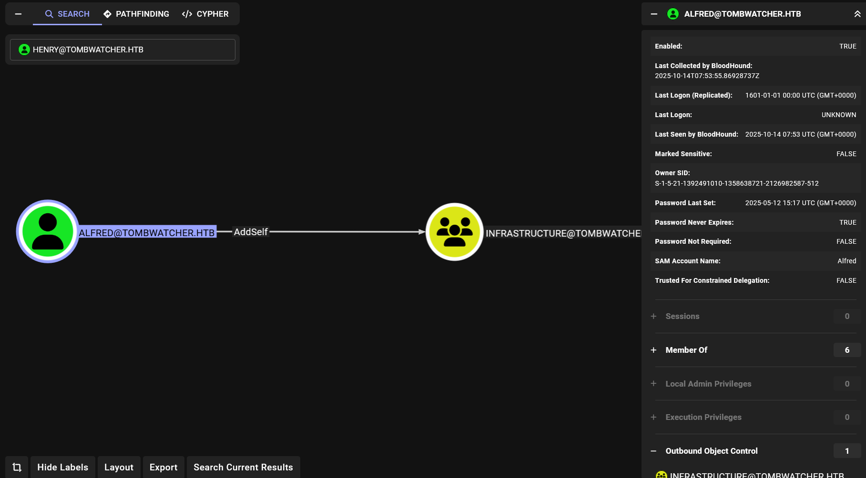
Task: Click the INFRASTRUCTURE group node icon
Action: [x=454, y=232]
